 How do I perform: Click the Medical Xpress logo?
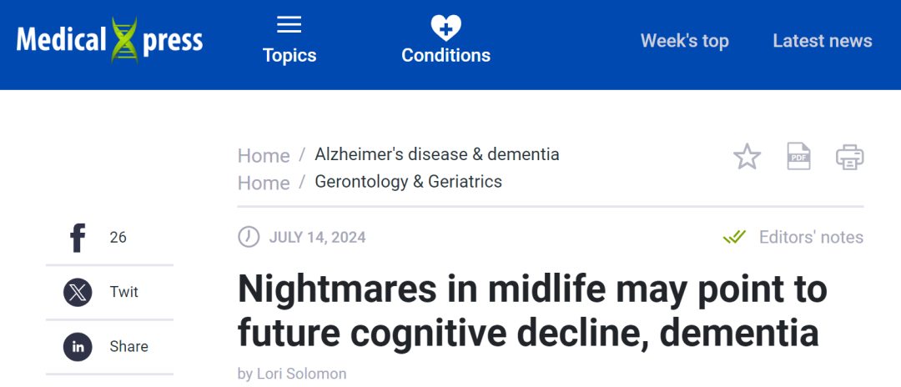[x=109, y=40]
